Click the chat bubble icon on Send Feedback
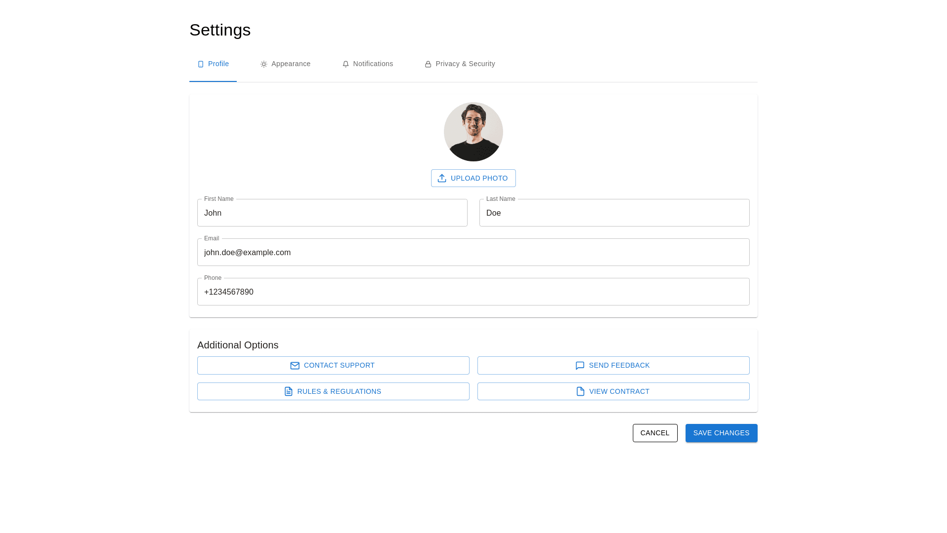This screenshot has width=947, height=533. 580,366
